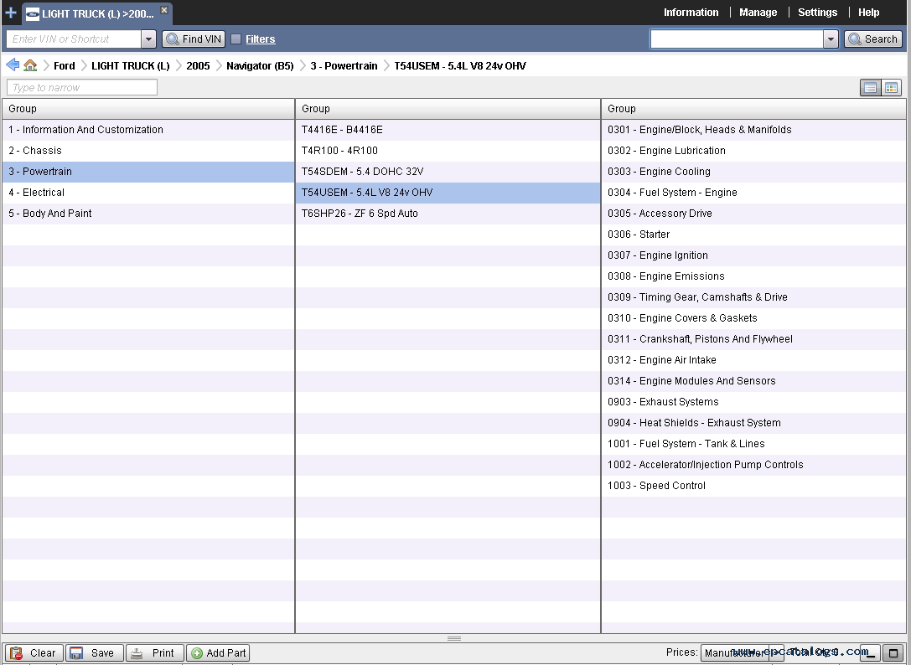The image size is (911, 665).
Task: Close the LIGHT TRUCK (L) tab
Action: (x=164, y=10)
